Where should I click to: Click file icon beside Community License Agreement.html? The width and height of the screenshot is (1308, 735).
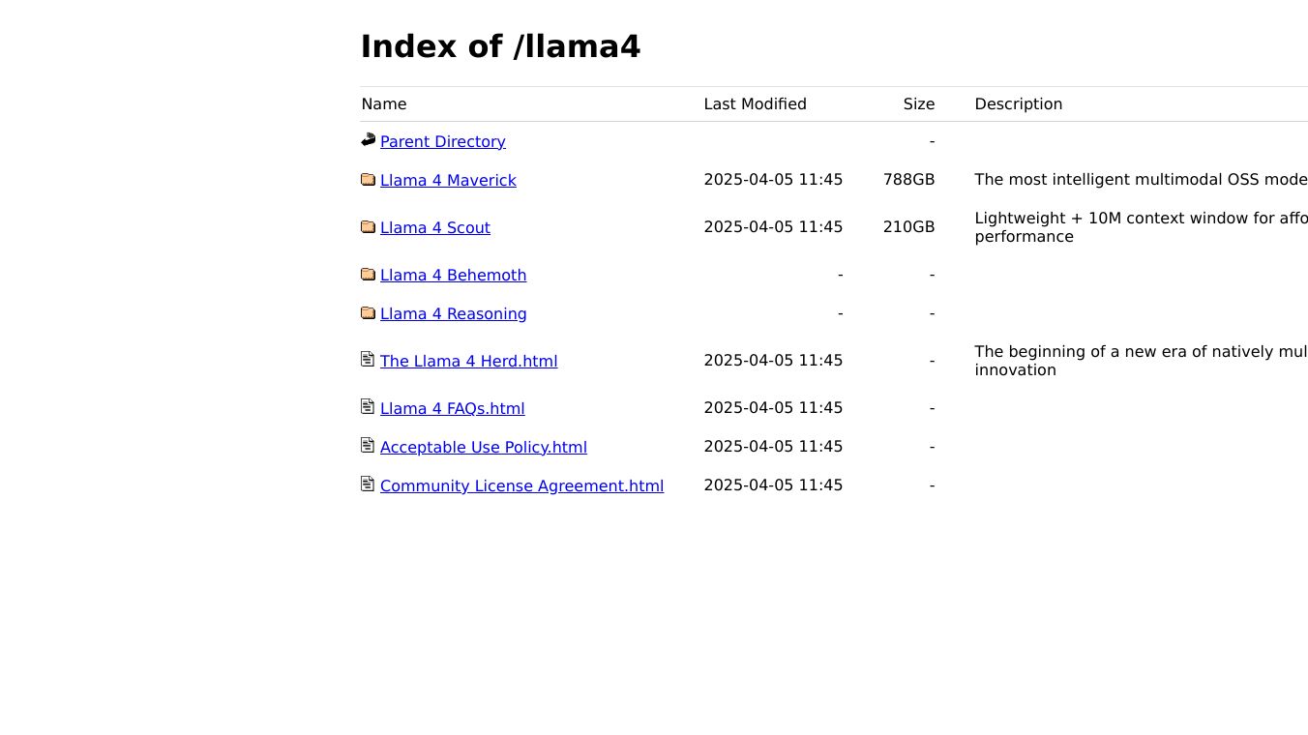click(x=368, y=484)
